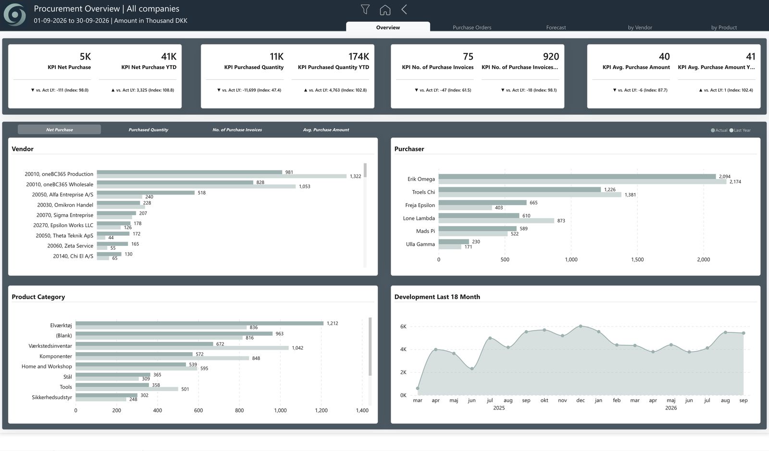This screenshot has width=769, height=451.
Task: Select the Home and Workshop category
Action: click(x=47, y=366)
